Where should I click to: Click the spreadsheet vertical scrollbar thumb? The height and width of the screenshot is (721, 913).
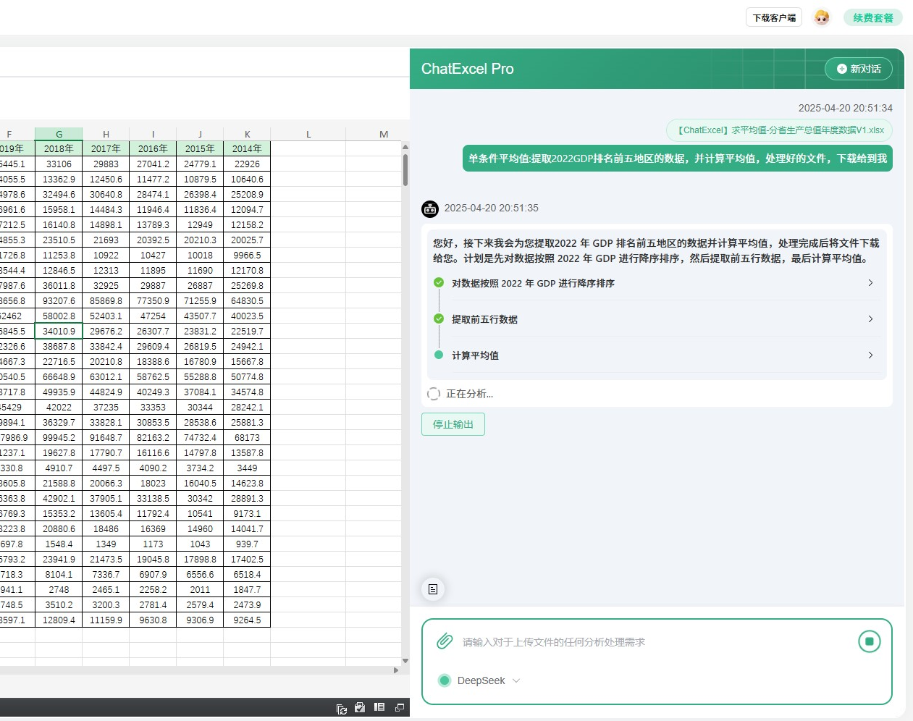click(405, 169)
